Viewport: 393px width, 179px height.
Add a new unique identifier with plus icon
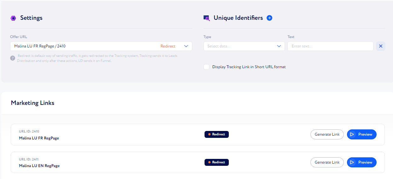(269, 18)
